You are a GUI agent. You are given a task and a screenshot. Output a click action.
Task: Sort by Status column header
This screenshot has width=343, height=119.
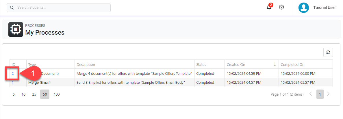[x=201, y=64]
